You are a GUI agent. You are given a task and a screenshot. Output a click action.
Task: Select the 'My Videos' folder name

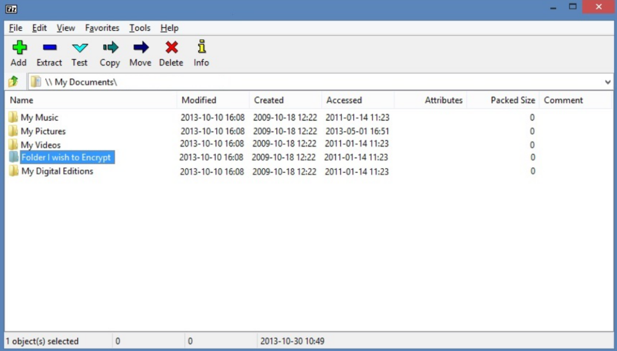pos(40,144)
